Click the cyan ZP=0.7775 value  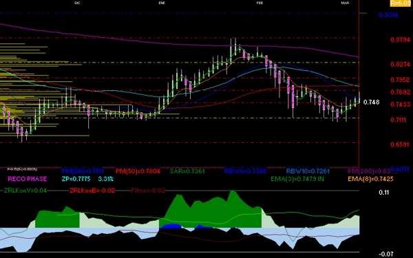pos(76,179)
